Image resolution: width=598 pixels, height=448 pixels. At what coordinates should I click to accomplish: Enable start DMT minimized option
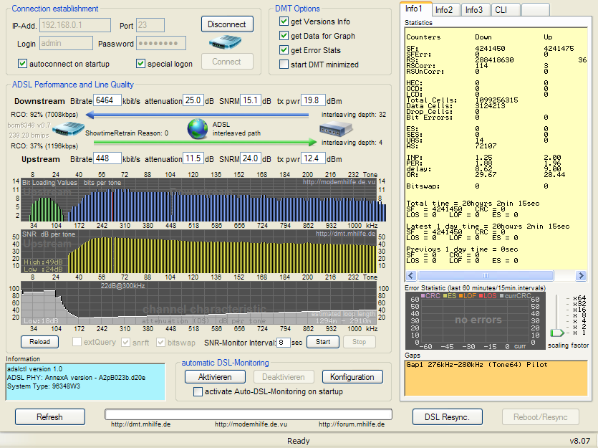pyautogui.click(x=284, y=65)
